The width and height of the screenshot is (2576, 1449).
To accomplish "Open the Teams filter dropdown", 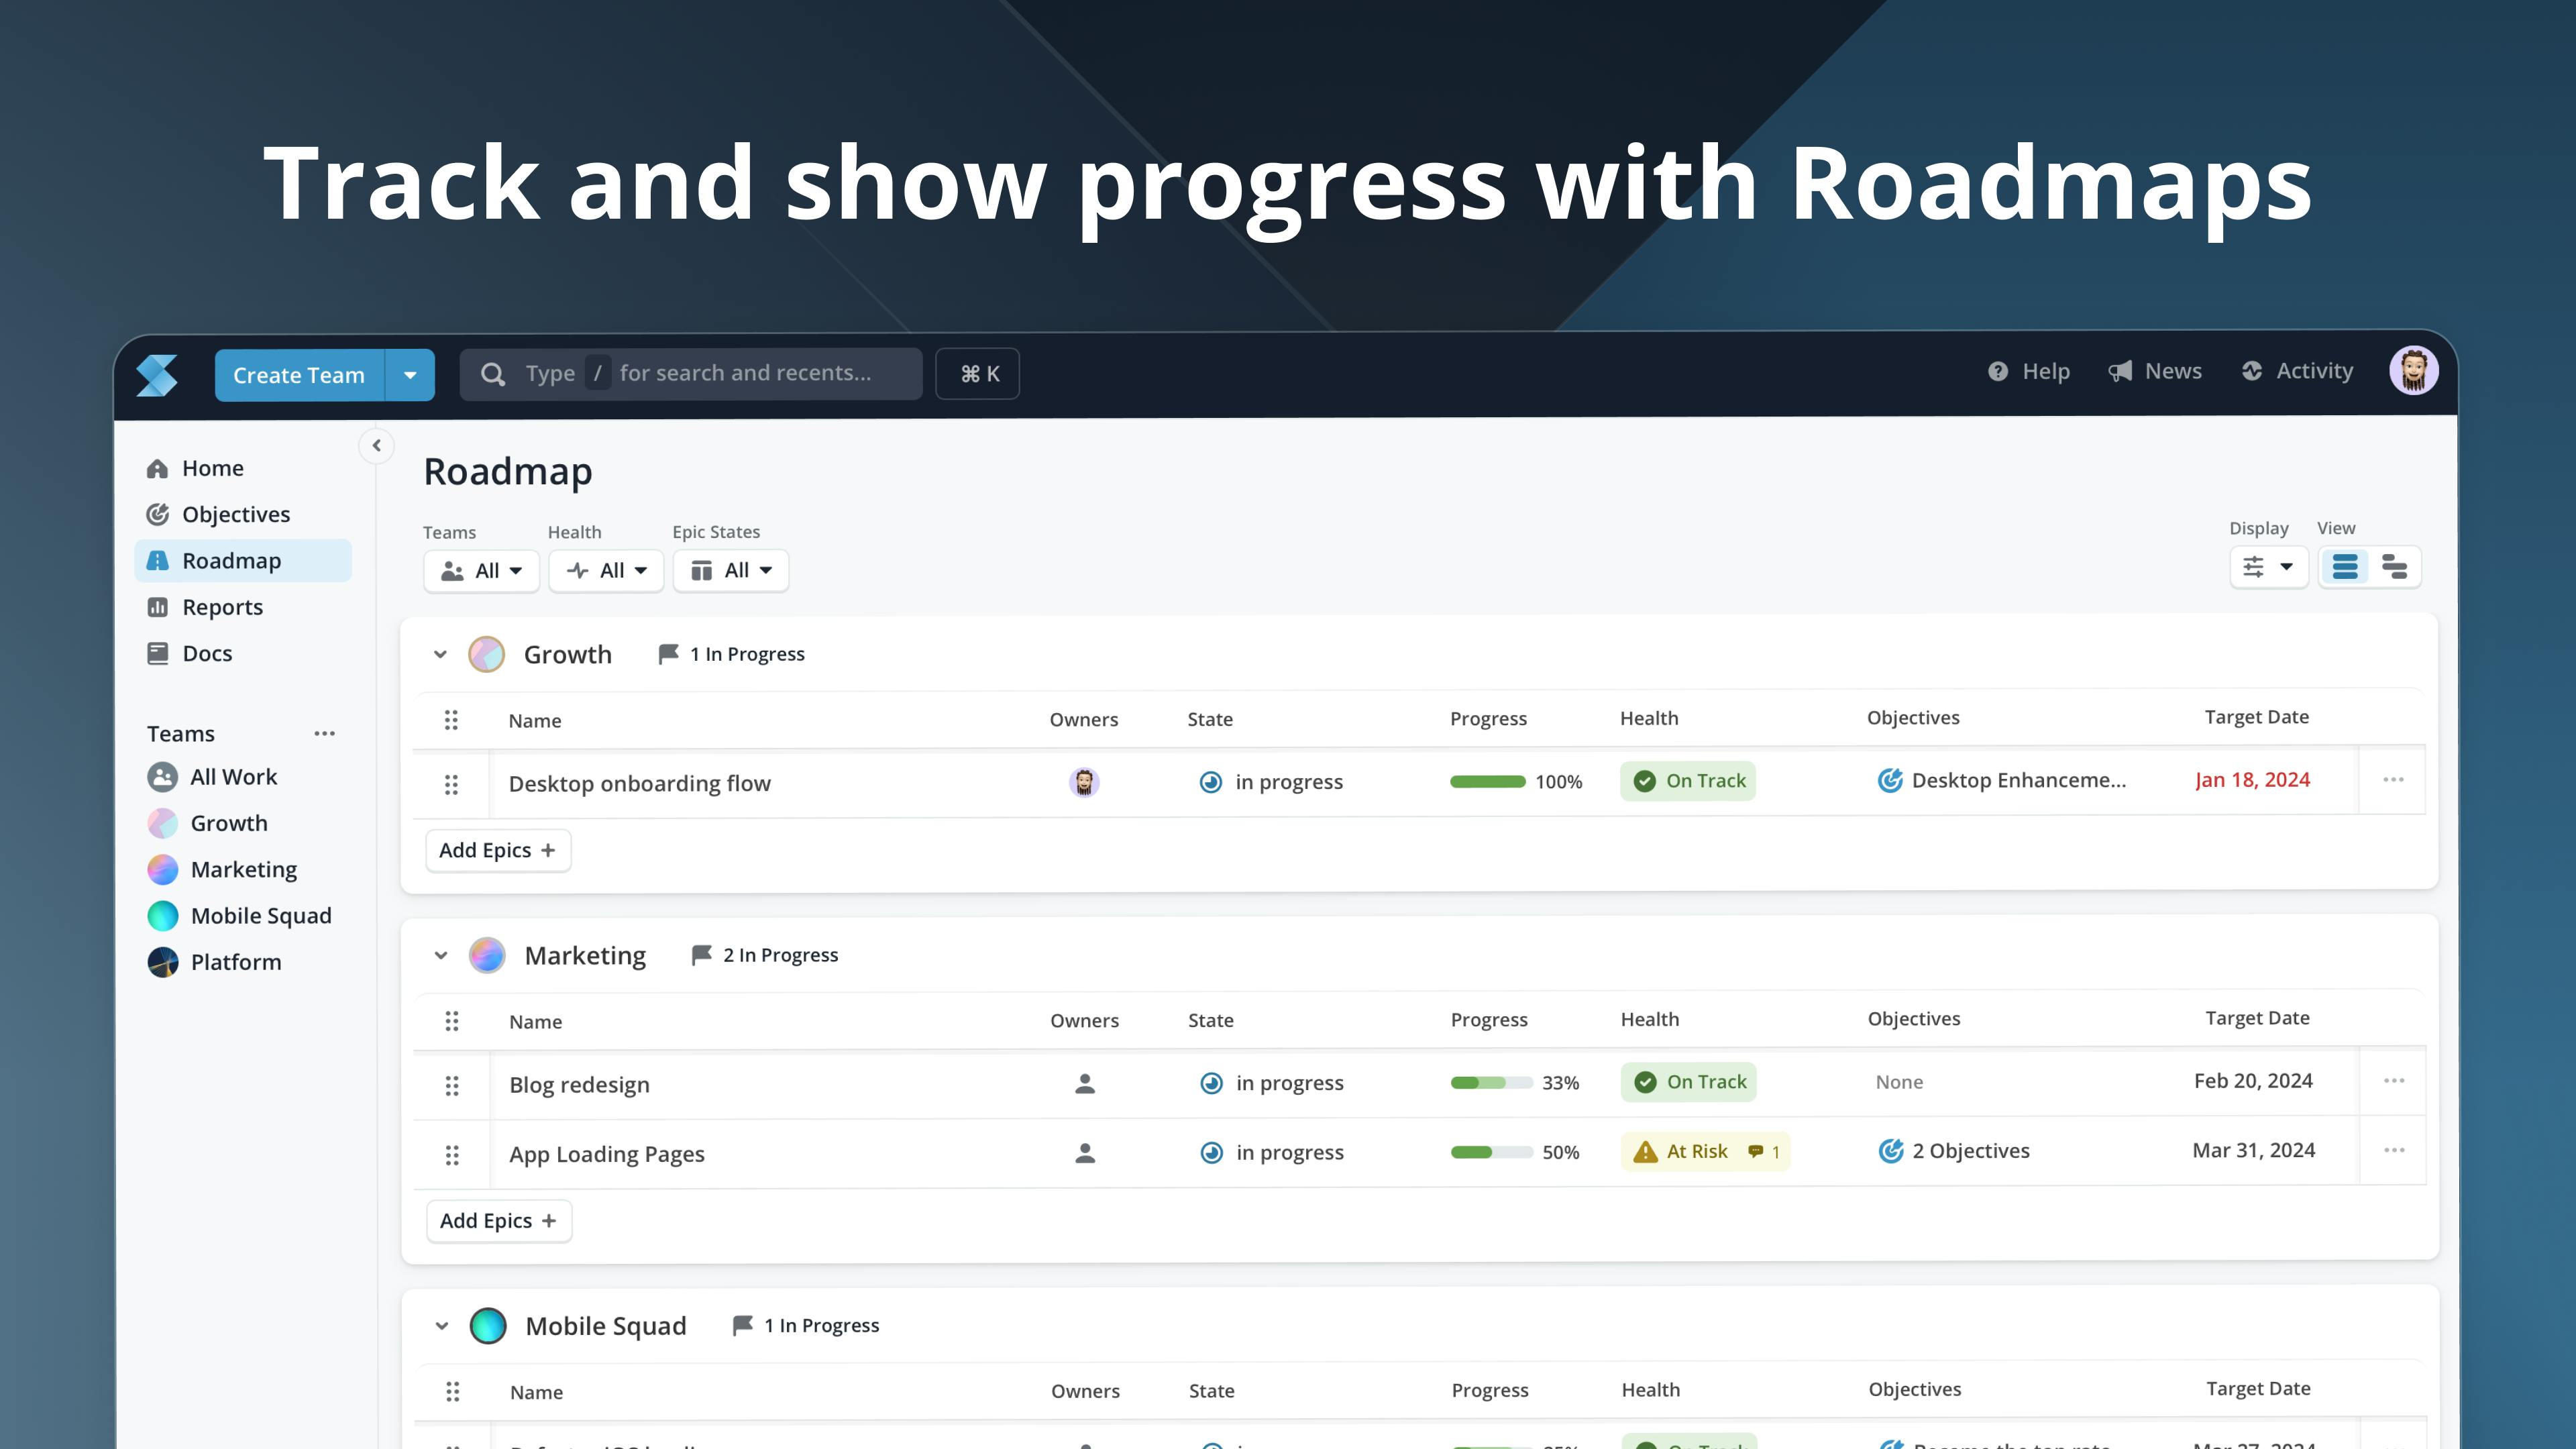I will [481, 571].
